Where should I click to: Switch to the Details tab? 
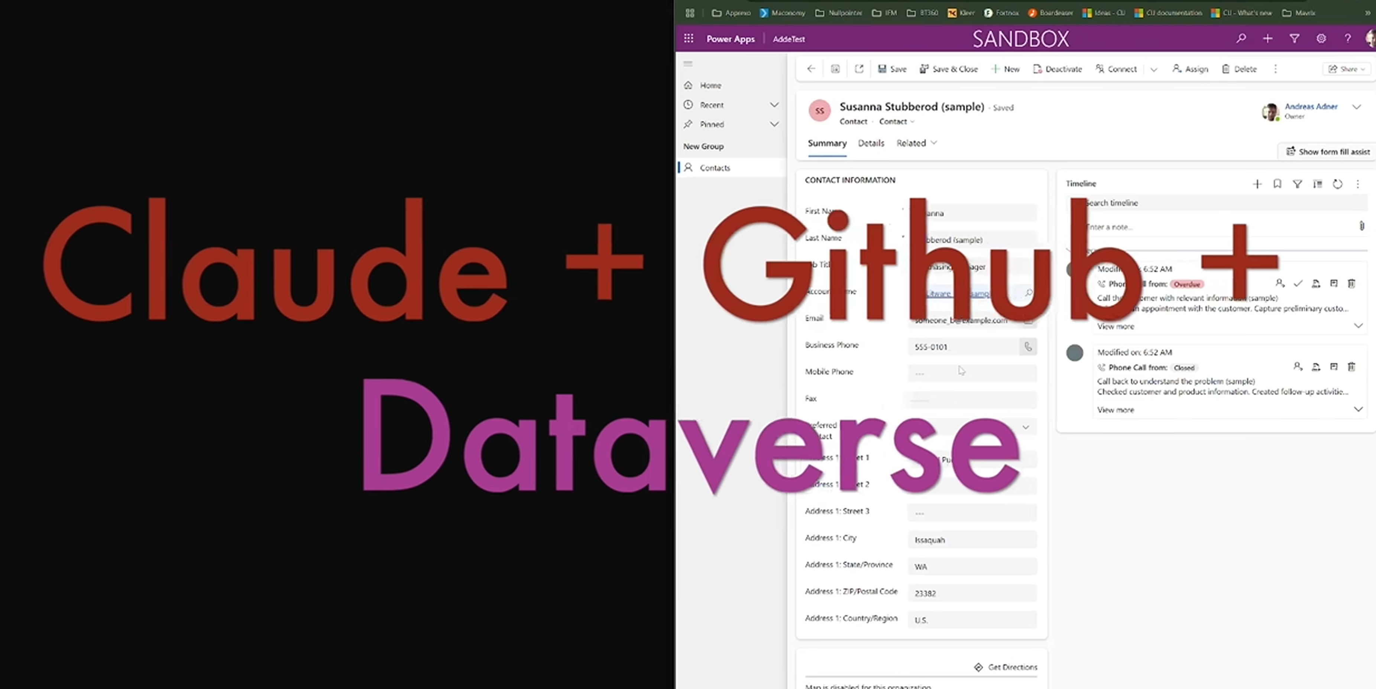coord(871,143)
